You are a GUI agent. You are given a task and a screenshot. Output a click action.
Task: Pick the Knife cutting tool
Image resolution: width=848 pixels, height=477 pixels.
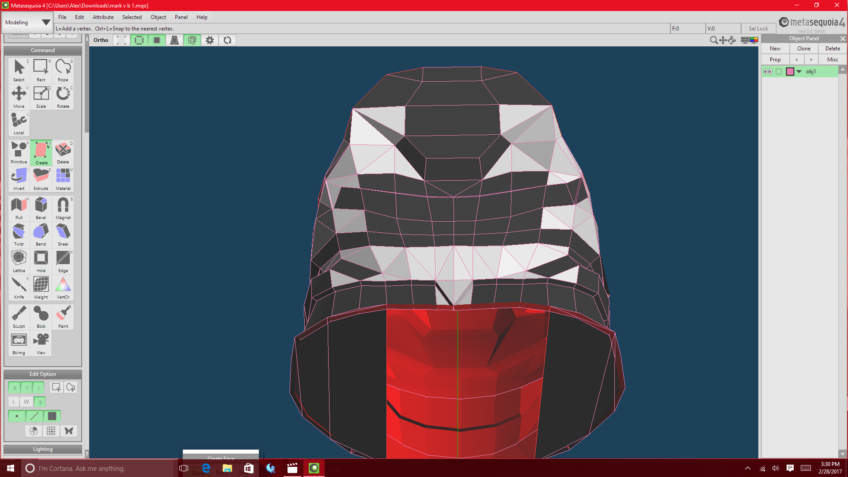tap(19, 288)
